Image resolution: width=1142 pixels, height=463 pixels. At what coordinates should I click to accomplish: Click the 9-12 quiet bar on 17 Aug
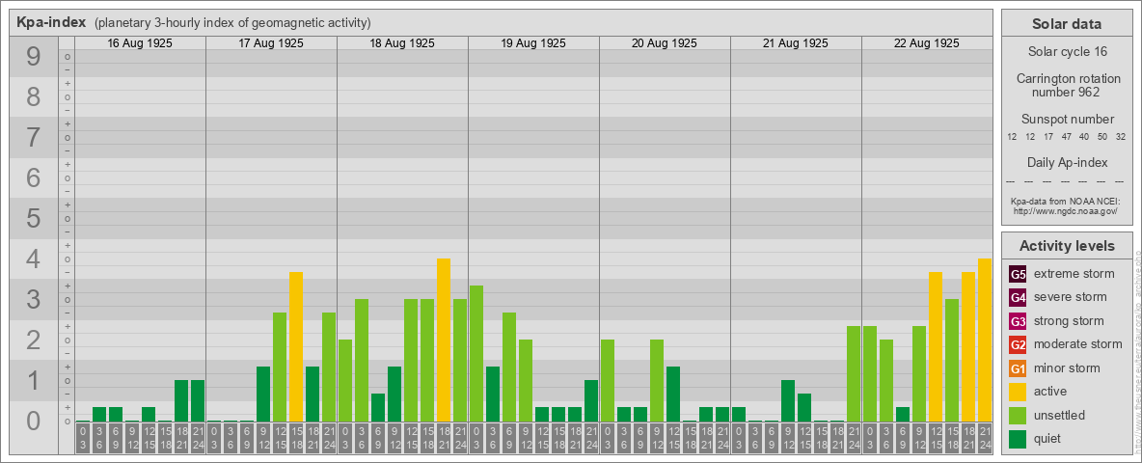[x=263, y=394]
